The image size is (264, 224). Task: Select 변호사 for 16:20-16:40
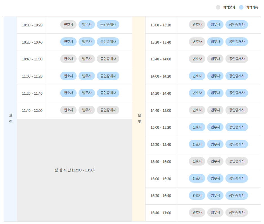tap(197, 195)
